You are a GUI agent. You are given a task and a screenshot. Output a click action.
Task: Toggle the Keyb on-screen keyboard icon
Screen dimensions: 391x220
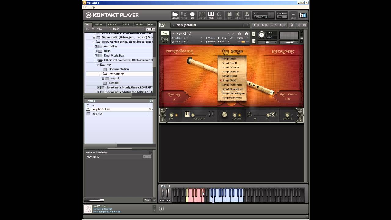(211, 15)
